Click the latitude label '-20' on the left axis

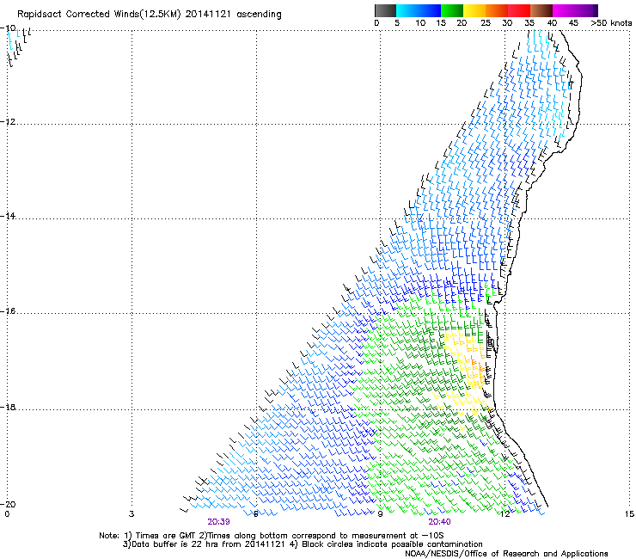point(8,504)
